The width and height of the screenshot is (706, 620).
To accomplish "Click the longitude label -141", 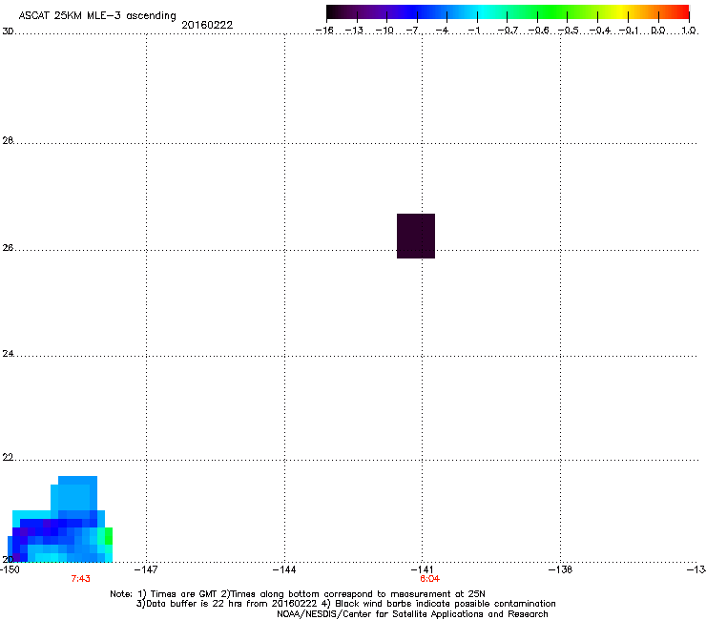I will tap(422, 569).
